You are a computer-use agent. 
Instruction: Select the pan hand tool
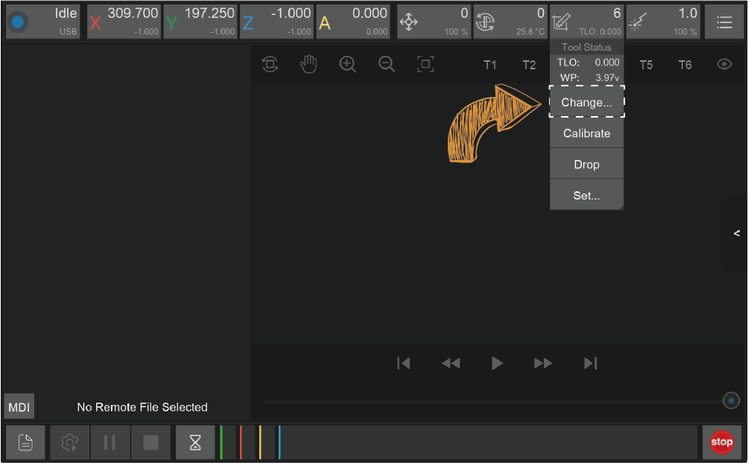pos(308,65)
